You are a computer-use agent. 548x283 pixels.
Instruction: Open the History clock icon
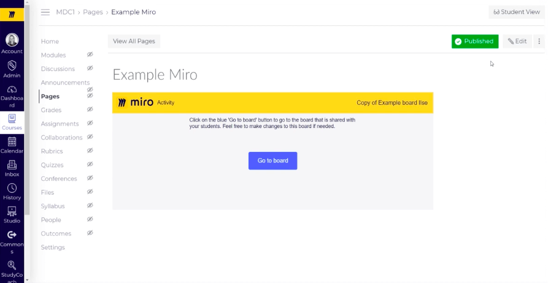click(12, 188)
